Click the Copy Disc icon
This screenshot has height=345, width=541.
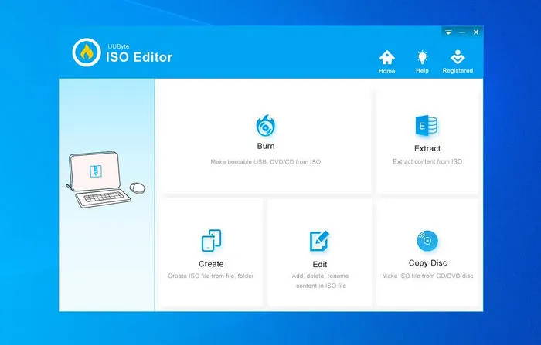[x=427, y=242]
